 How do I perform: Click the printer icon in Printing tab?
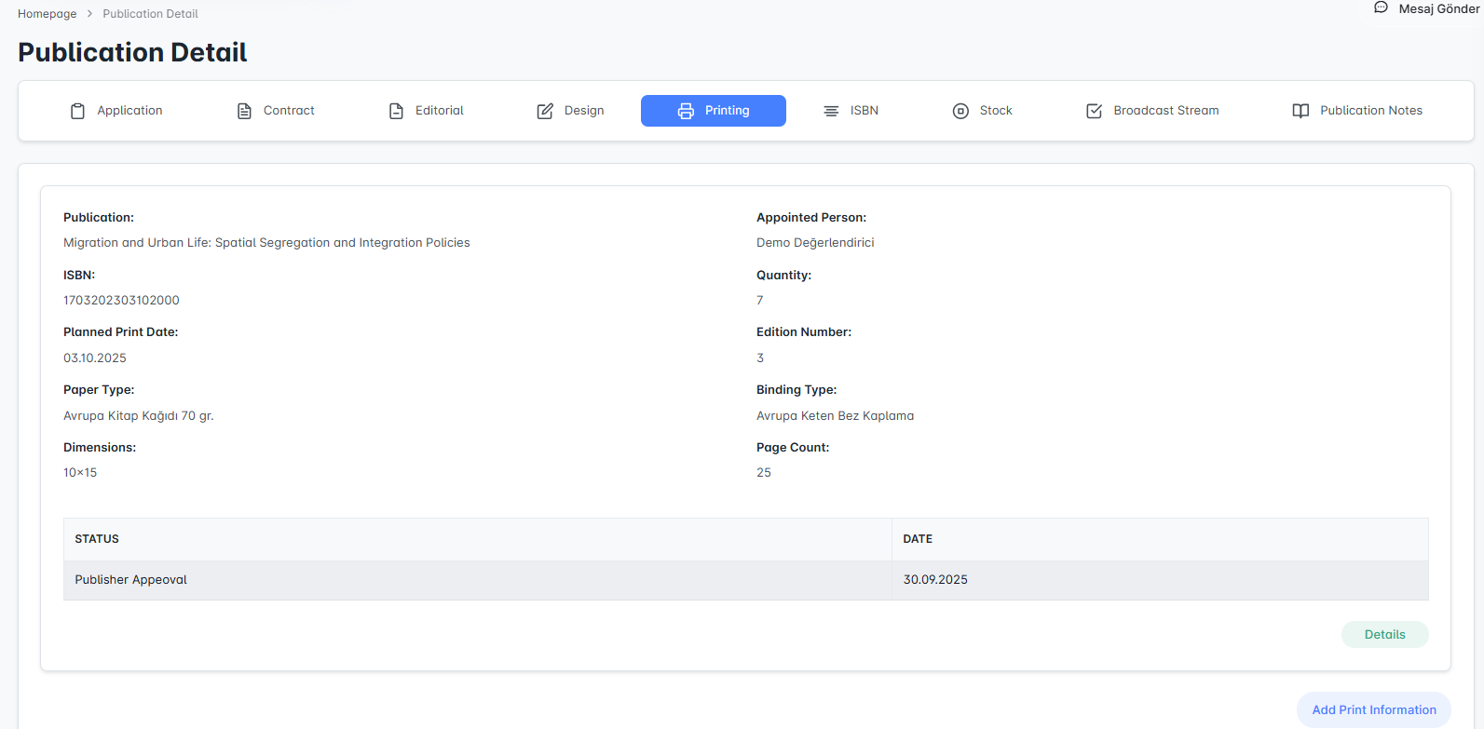click(686, 111)
